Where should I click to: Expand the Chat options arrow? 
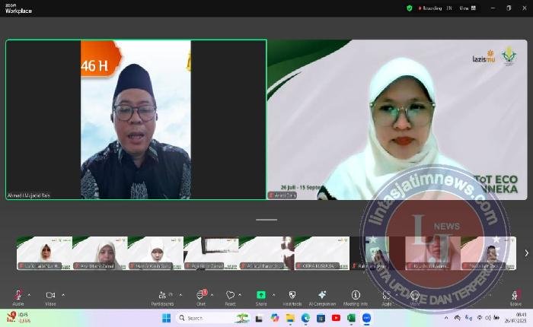(213, 294)
